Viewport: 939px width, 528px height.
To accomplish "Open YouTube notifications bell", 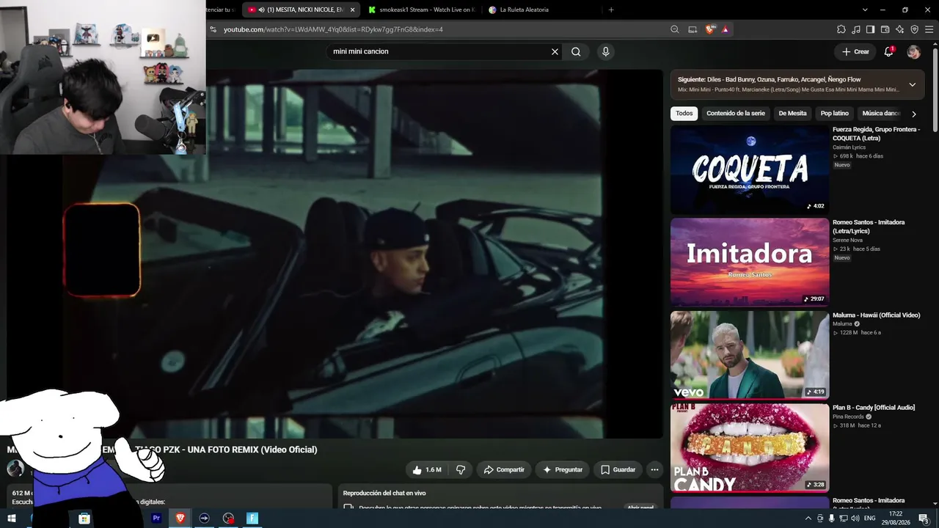I will coord(888,51).
